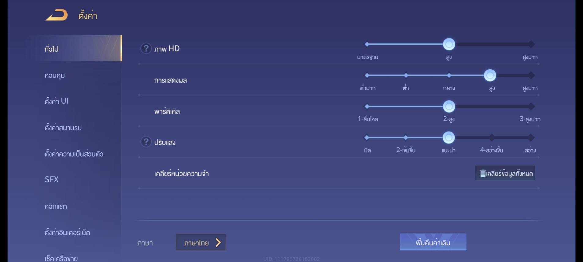Click chevron arrow next to ภาษาไทย
This screenshot has width=583, height=262.
coord(218,242)
